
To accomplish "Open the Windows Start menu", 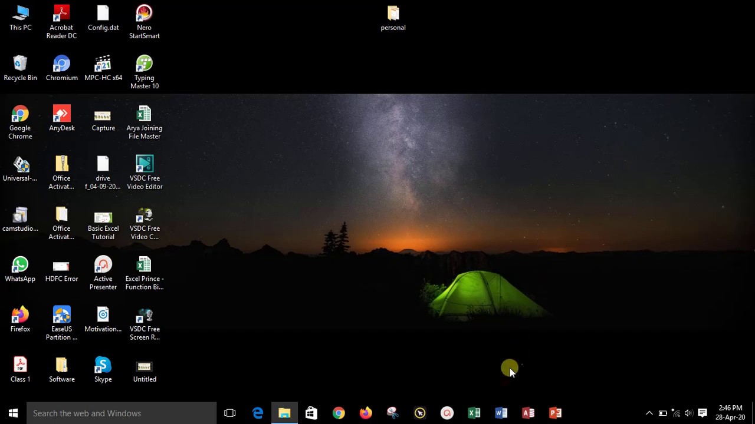I will point(13,413).
